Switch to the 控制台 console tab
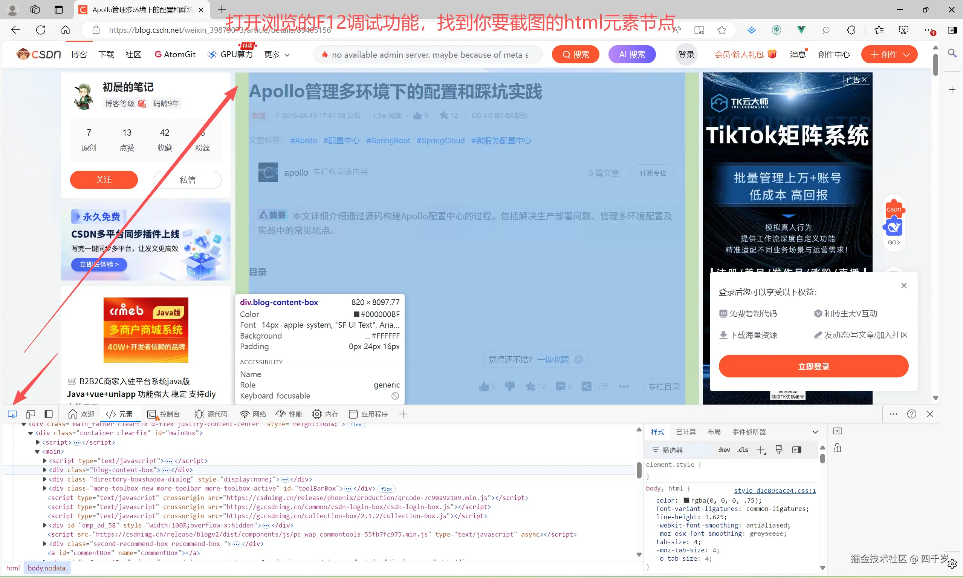 coord(169,414)
